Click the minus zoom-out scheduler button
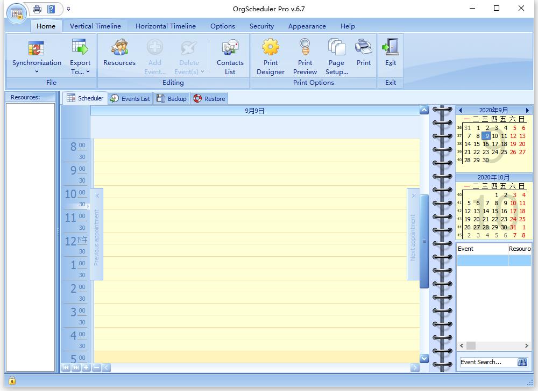This screenshot has height=391, width=538. [x=96, y=368]
